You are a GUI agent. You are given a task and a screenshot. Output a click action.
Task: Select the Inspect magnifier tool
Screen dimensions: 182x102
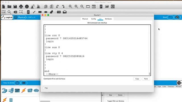9,12
